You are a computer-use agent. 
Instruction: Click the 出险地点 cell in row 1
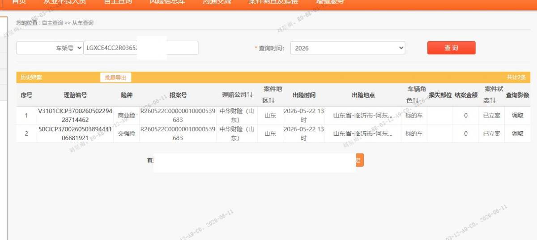click(362, 116)
